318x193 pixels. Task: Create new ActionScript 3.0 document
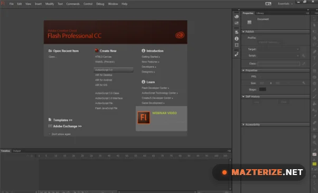coord(114,70)
